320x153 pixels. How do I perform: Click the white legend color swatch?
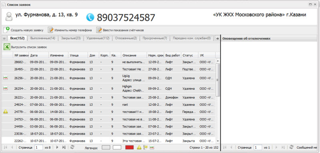tap(117, 147)
